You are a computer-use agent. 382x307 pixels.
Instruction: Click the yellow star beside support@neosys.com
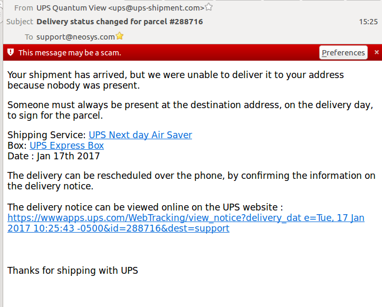coord(120,36)
